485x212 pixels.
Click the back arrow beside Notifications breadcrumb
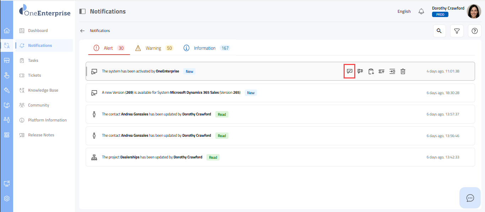[82, 31]
